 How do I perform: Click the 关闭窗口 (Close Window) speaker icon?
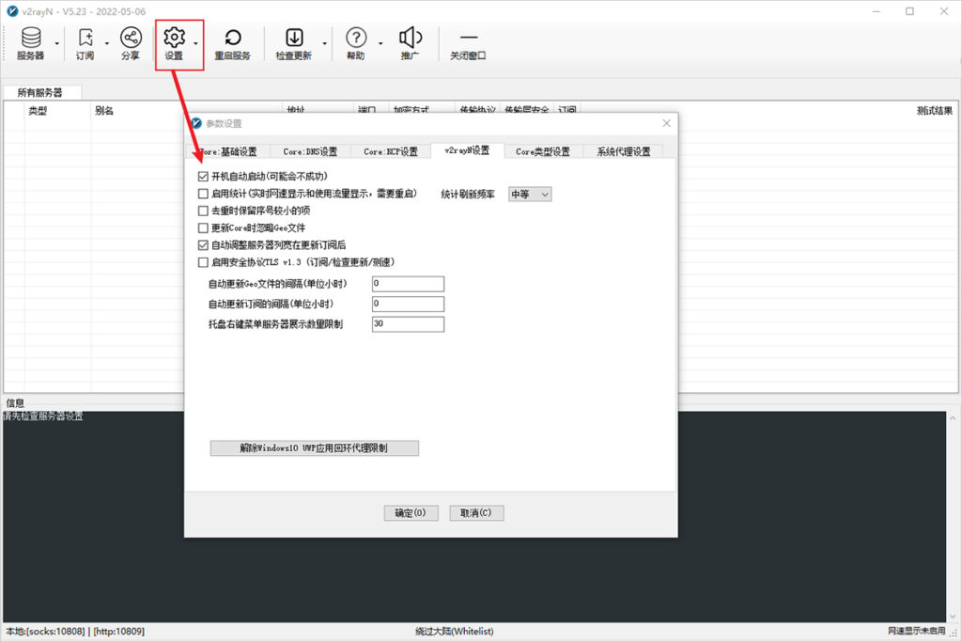point(467,42)
